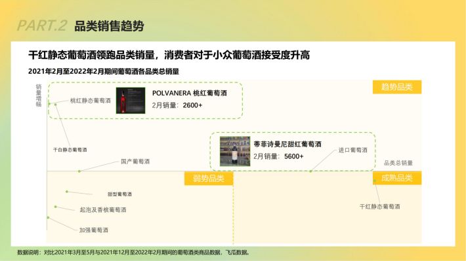The width and height of the screenshot is (466, 261).
Task: Select the 弱势品类 yellow label
Action: click(209, 179)
